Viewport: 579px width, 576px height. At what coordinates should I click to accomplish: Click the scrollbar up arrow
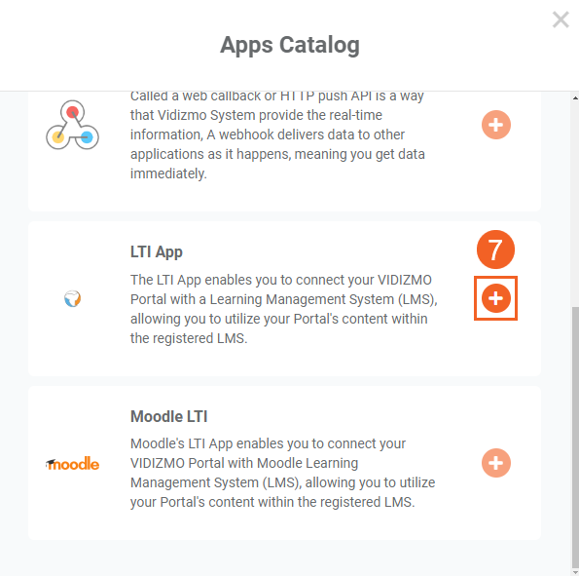(575, 98)
